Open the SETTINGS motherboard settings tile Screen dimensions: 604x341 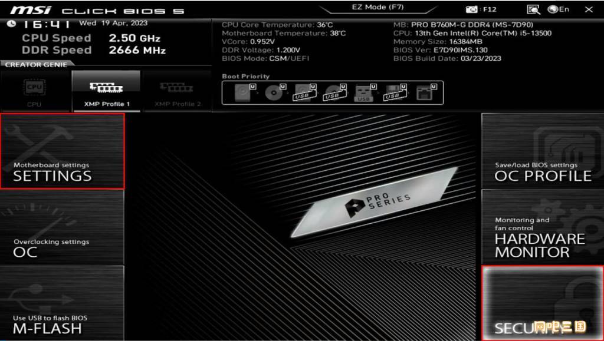63,151
